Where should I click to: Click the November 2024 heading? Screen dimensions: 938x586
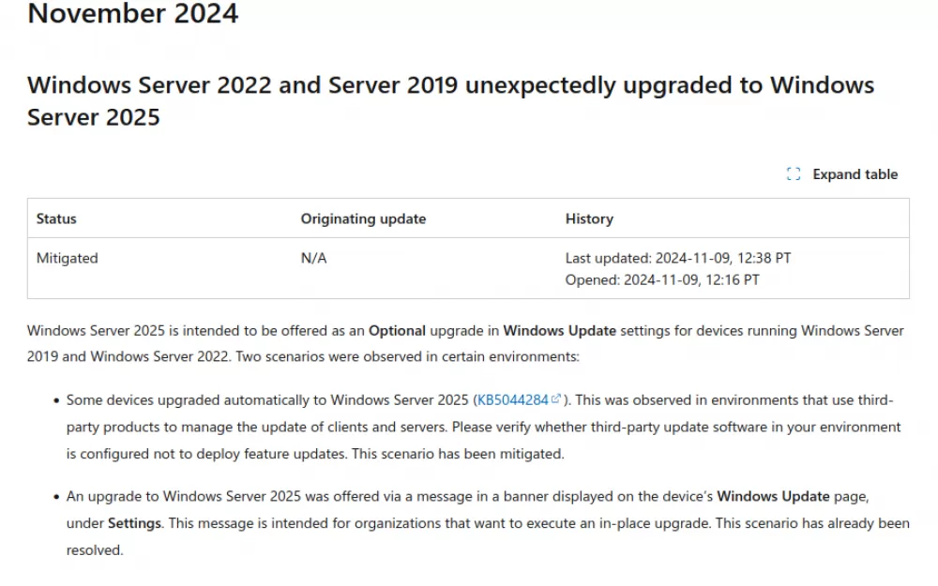coord(133,13)
